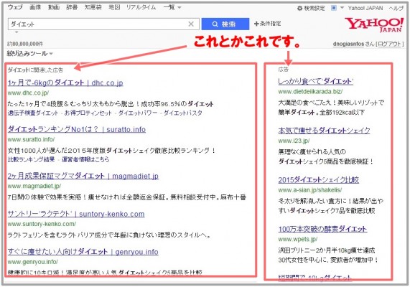Image resolution: width=410 pixels, height=287 pixels.
Task: Open the 比較ランキング結果 sitelink
Action: (x=31, y=159)
